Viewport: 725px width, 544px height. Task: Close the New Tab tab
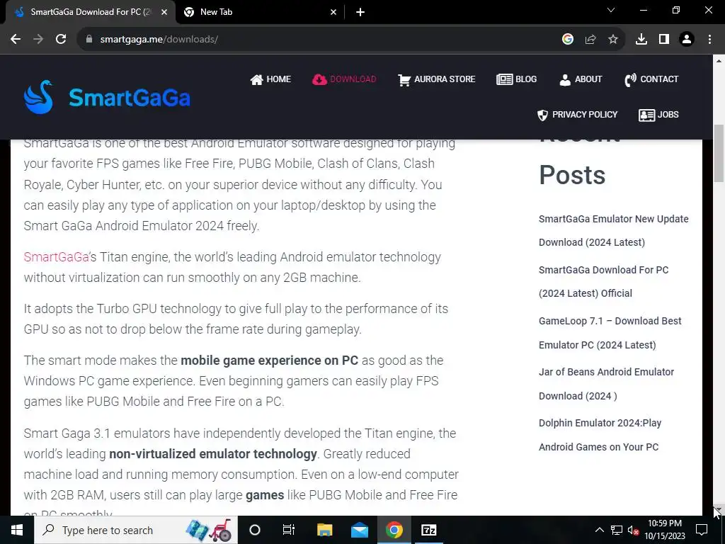click(333, 12)
